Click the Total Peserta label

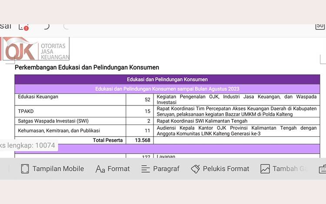[108, 140]
